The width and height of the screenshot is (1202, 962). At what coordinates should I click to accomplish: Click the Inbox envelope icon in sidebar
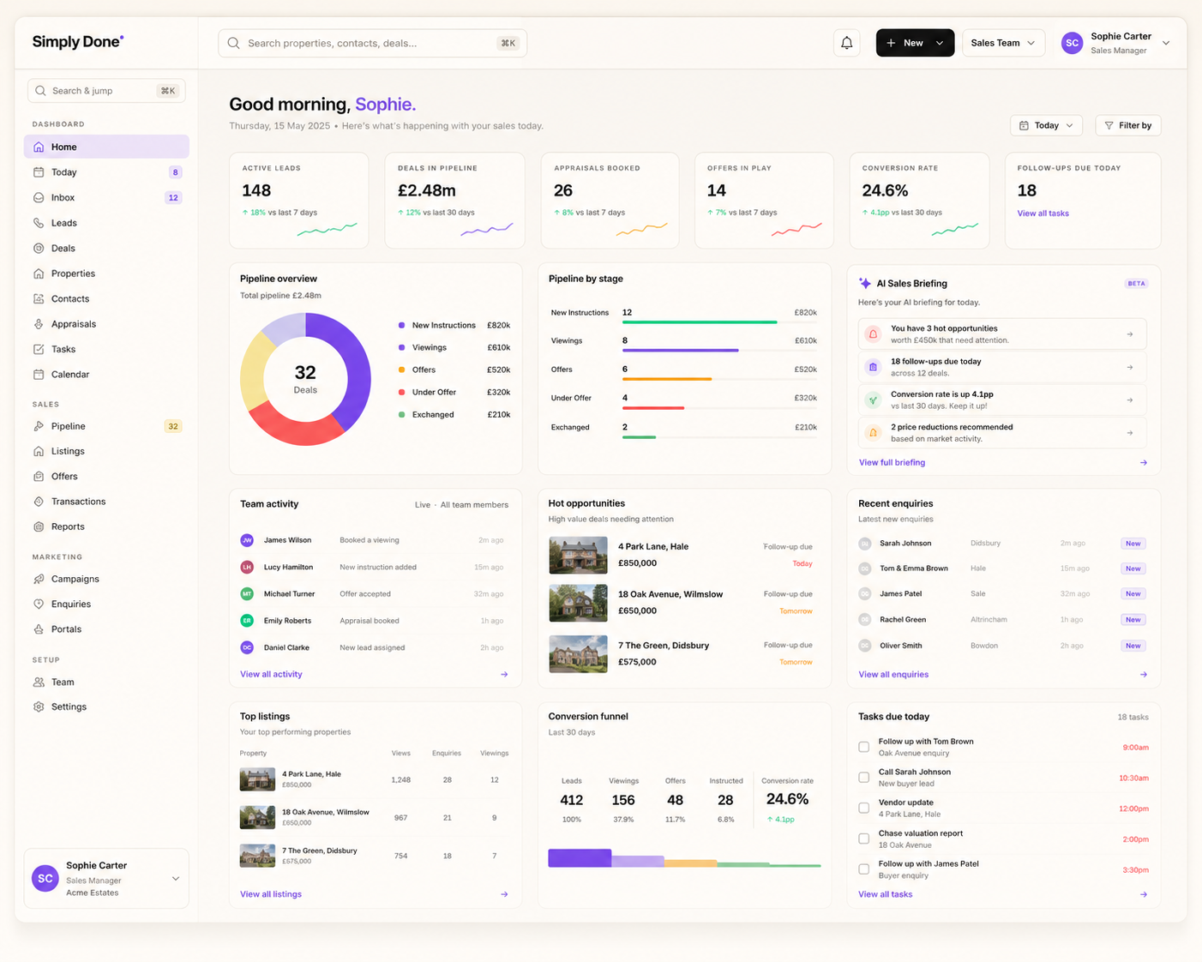(39, 198)
